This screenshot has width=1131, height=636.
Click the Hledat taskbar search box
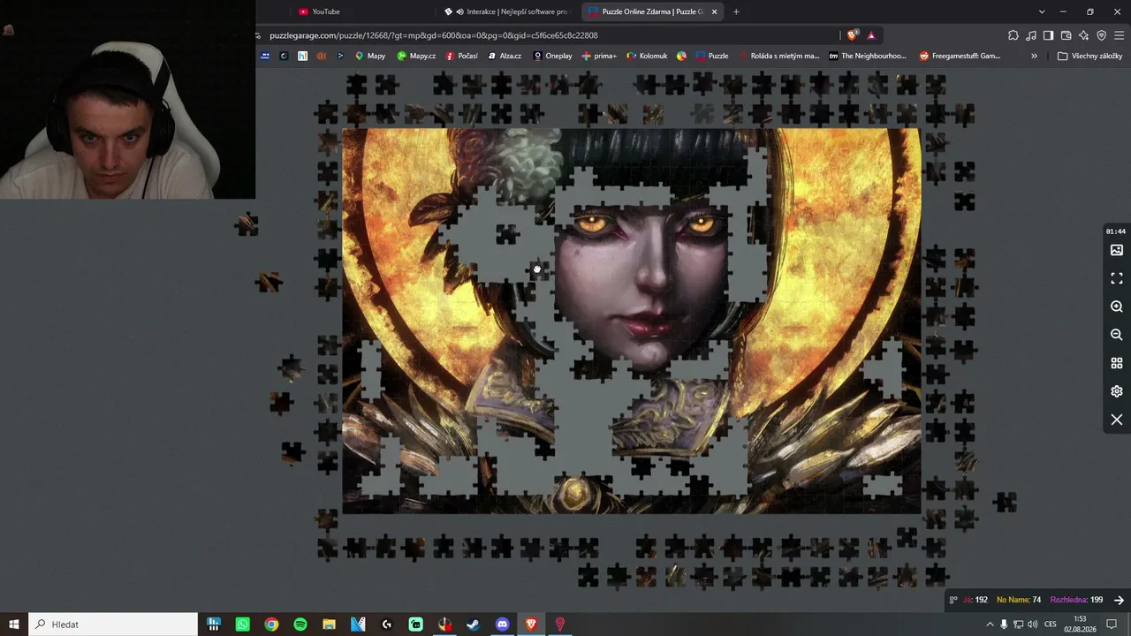113,625
